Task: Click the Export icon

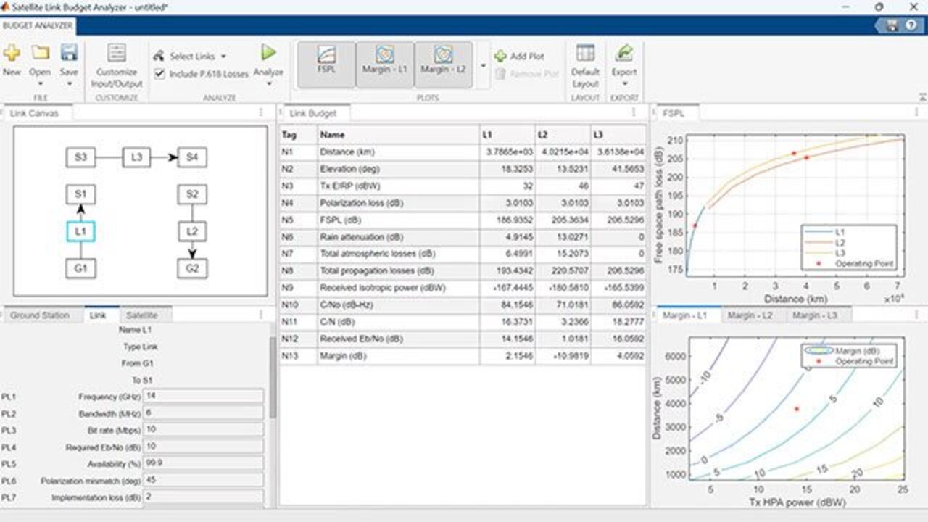Action: pos(623,54)
